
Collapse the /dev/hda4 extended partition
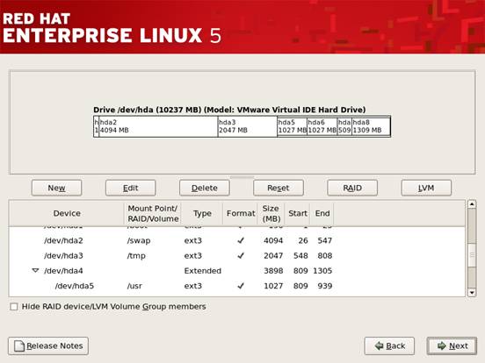point(35,271)
